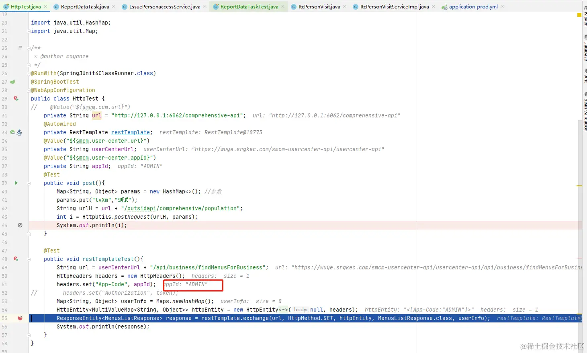Screen dimensions: 587x353
Task: Click the 'body:' parameter hint on line 54
Action: click(x=301, y=310)
